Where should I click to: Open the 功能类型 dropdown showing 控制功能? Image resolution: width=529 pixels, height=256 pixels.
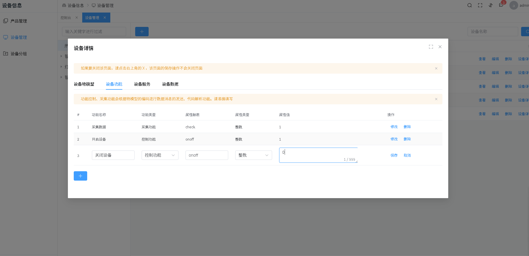[160, 155]
